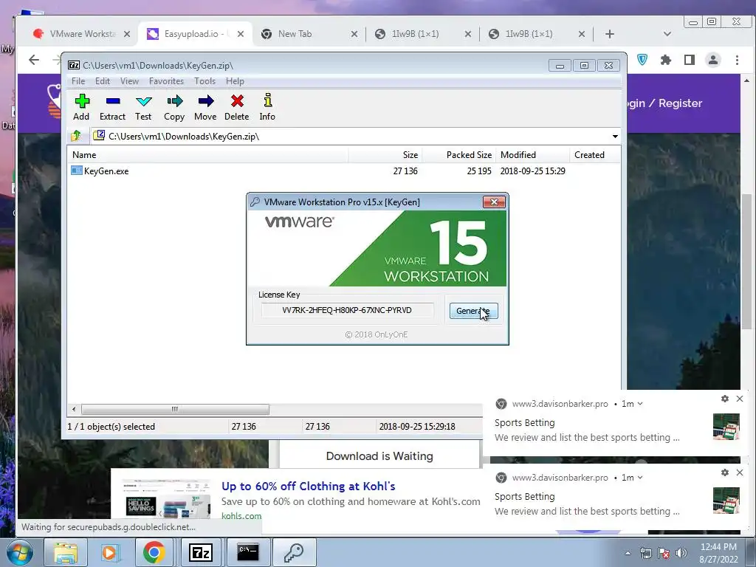The height and width of the screenshot is (567, 756).
Task: Switch to 7-Zip via taskbar icon
Action: pos(201,552)
